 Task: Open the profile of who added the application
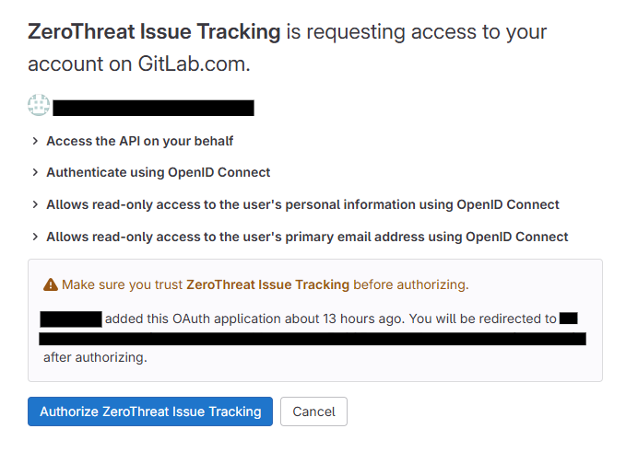click(x=71, y=319)
